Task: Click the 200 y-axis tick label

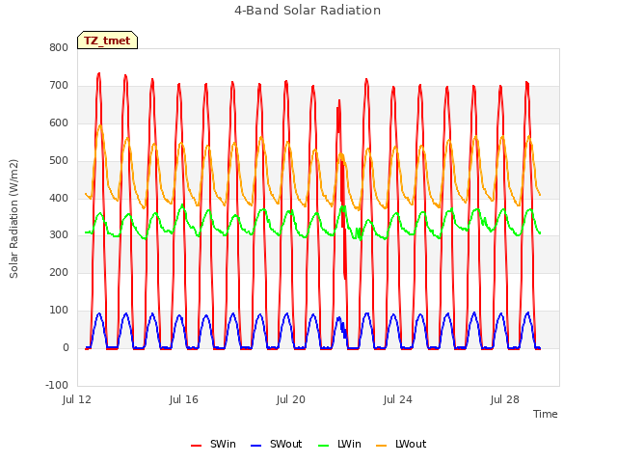Action: 59,272
